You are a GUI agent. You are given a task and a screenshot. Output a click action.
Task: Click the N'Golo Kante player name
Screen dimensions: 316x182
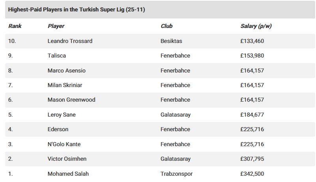64,144
